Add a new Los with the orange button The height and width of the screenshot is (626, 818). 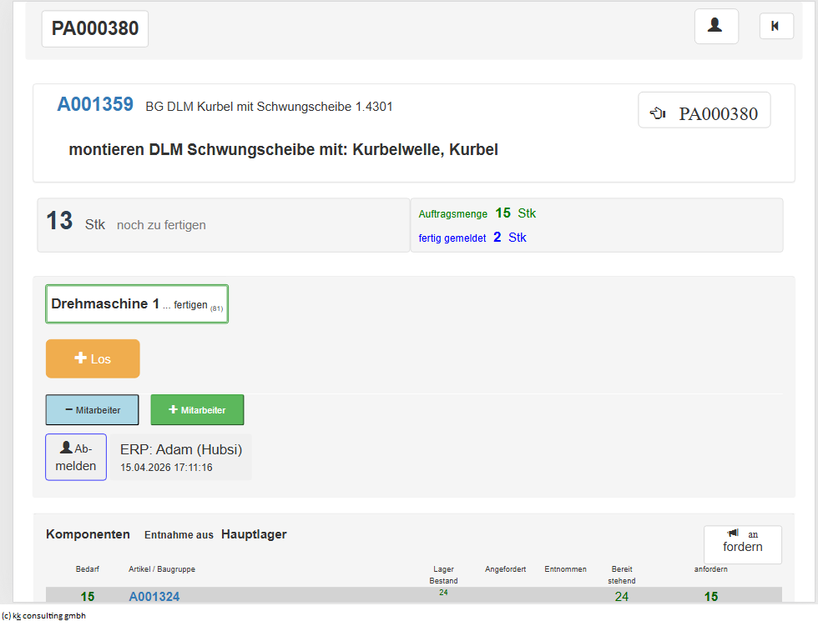tap(93, 358)
